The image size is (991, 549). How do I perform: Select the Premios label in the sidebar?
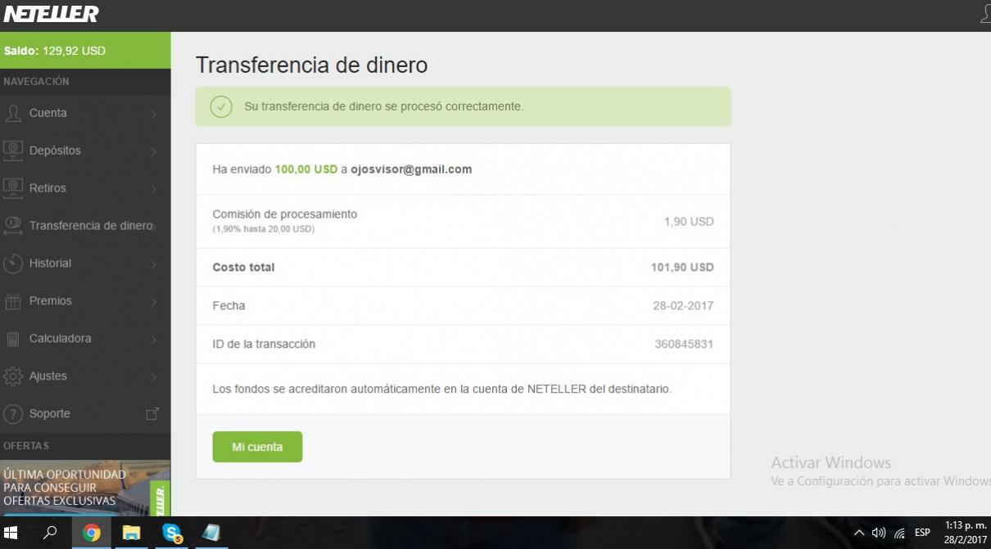(51, 301)
